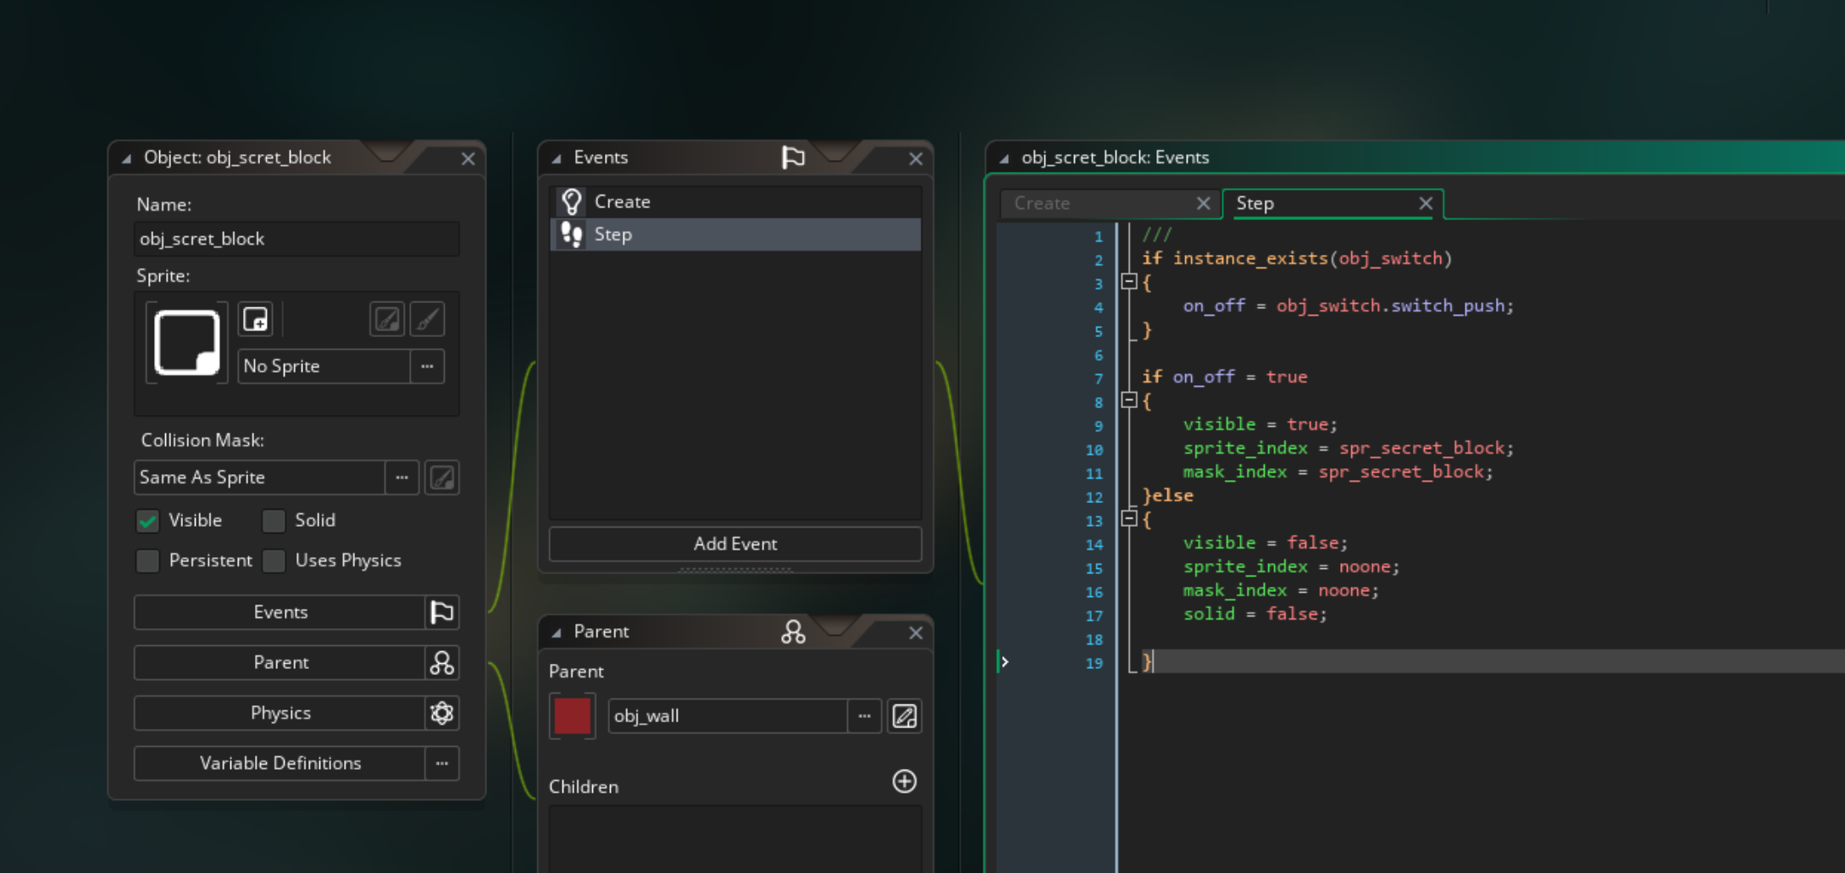Close the Parent panel
The image size is (1845, 873).
[916, 633]
